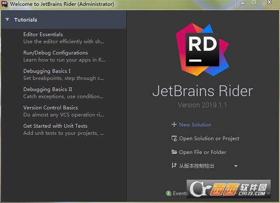Click the Tutorials header label

(26, 20)
